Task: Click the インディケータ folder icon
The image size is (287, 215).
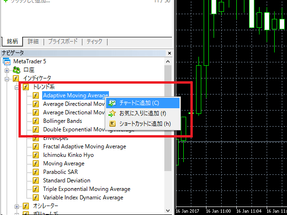Action: point(16,78)
